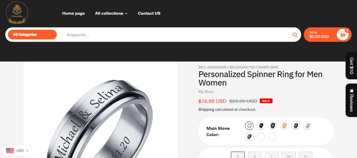Follow the Shipping policy link
Image resolution: width=357 pixels, height=158 pixels.
click(x=206, y=109)
